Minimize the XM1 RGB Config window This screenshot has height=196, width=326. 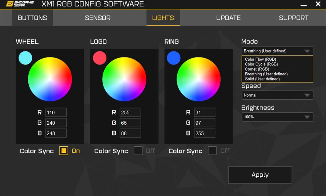[303, 5]
